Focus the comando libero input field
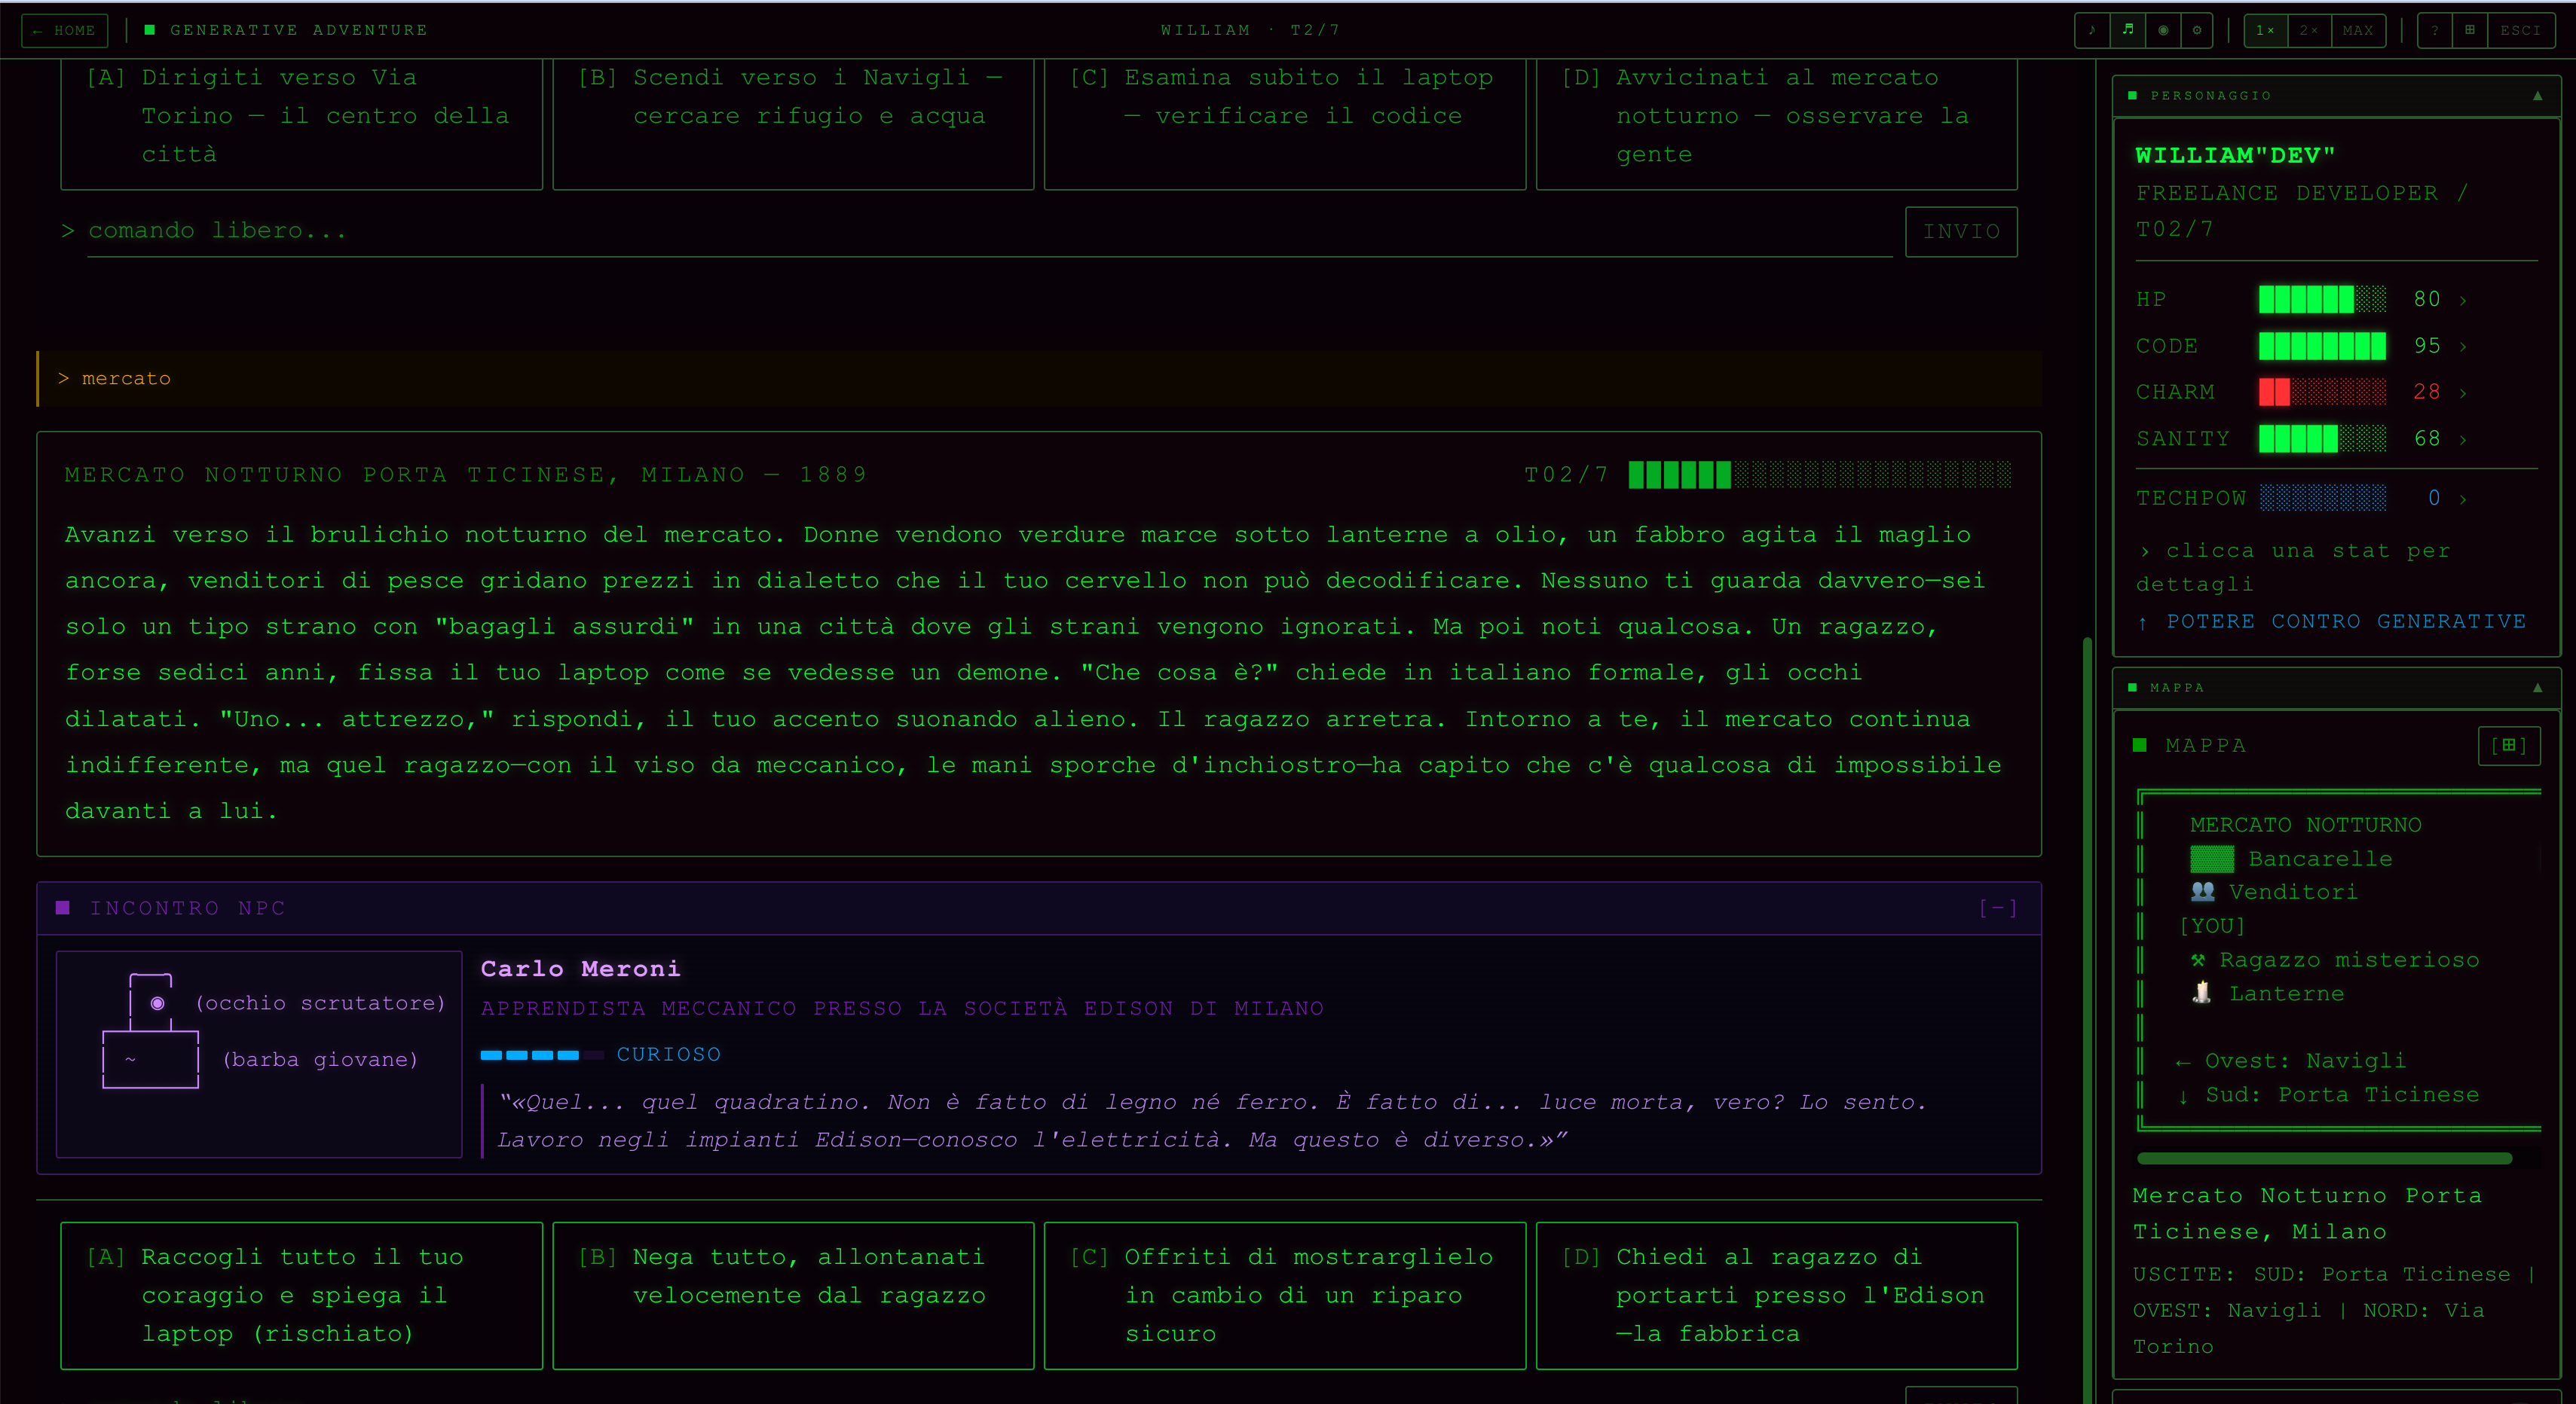 pos(990,230)
